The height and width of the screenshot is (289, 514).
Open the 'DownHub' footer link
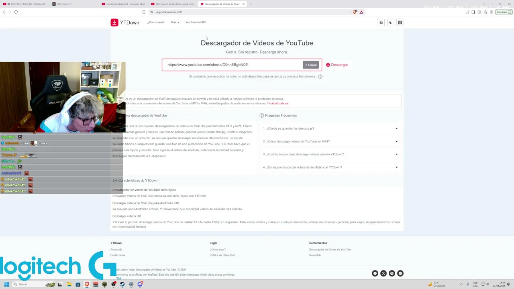tap(315, 255)
